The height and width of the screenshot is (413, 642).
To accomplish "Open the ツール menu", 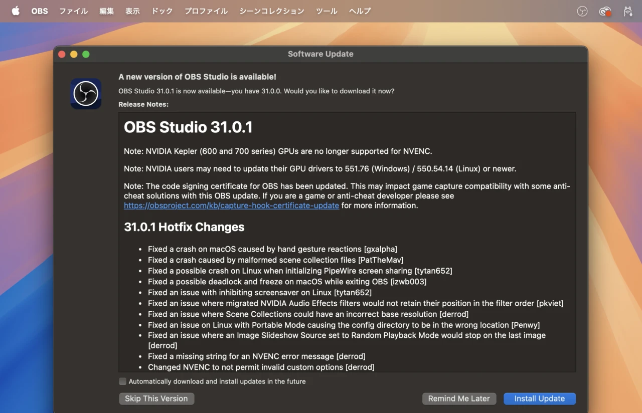I will [327, 11].
